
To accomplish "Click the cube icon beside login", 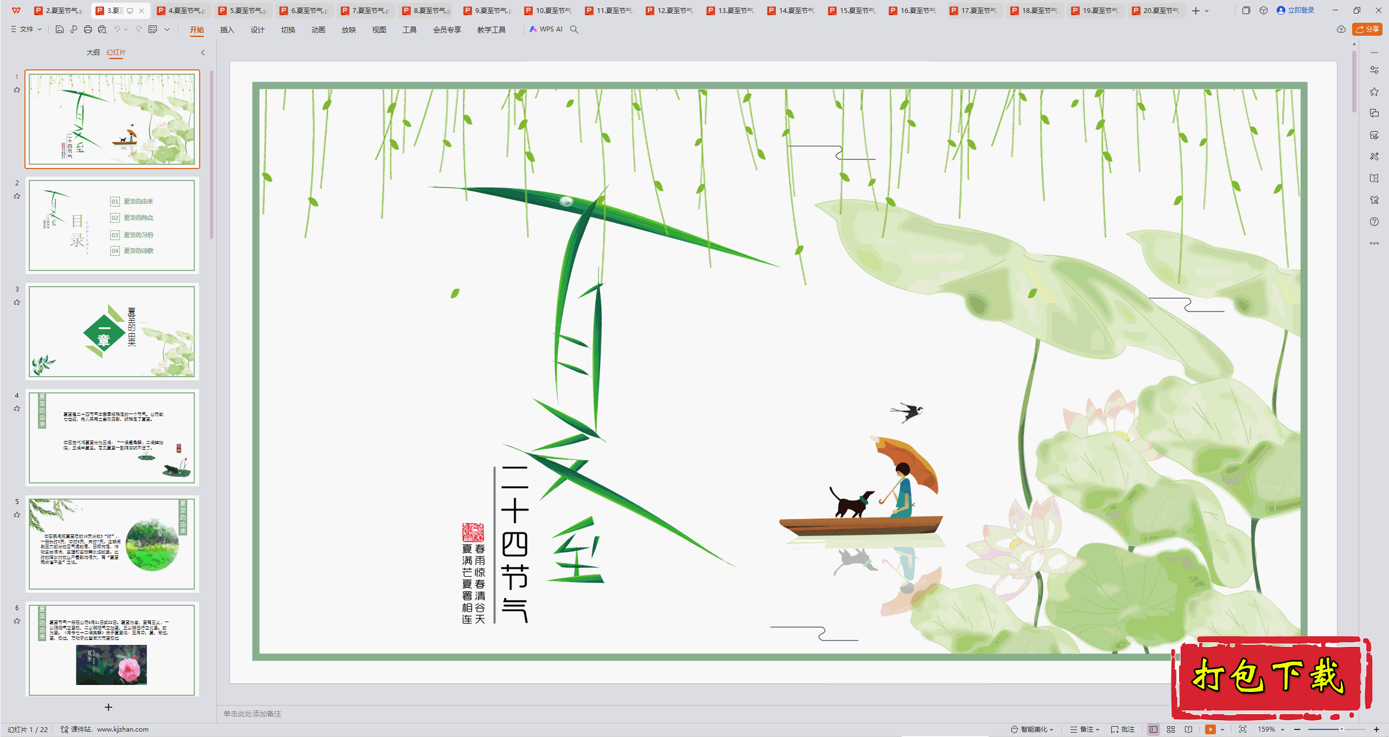I will [x=1264, y=10].
